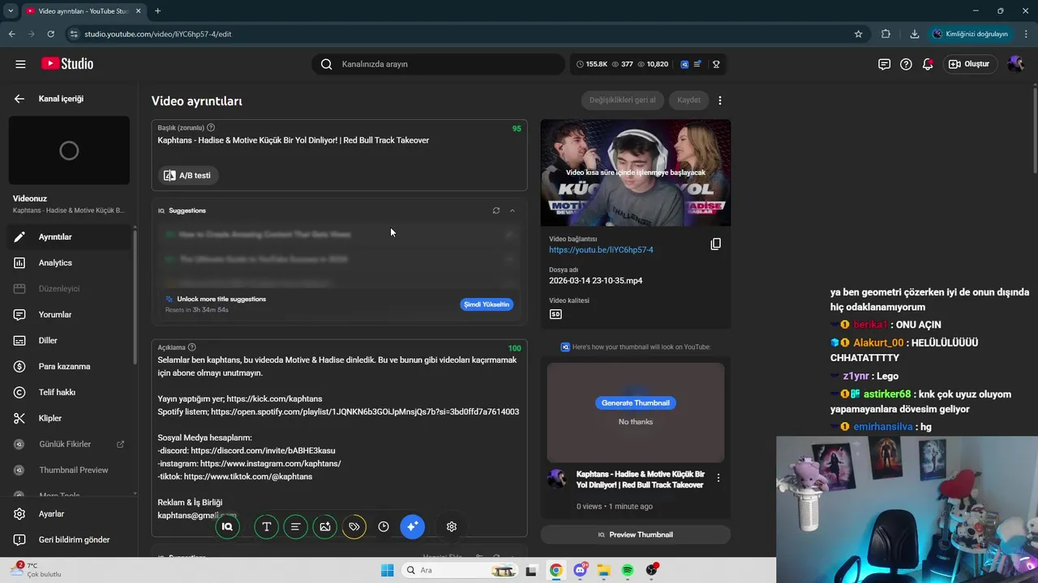Screen dimensions: 1038x583
Task: Click the title T tool in floating toolbar
Action: coord(266,527)
